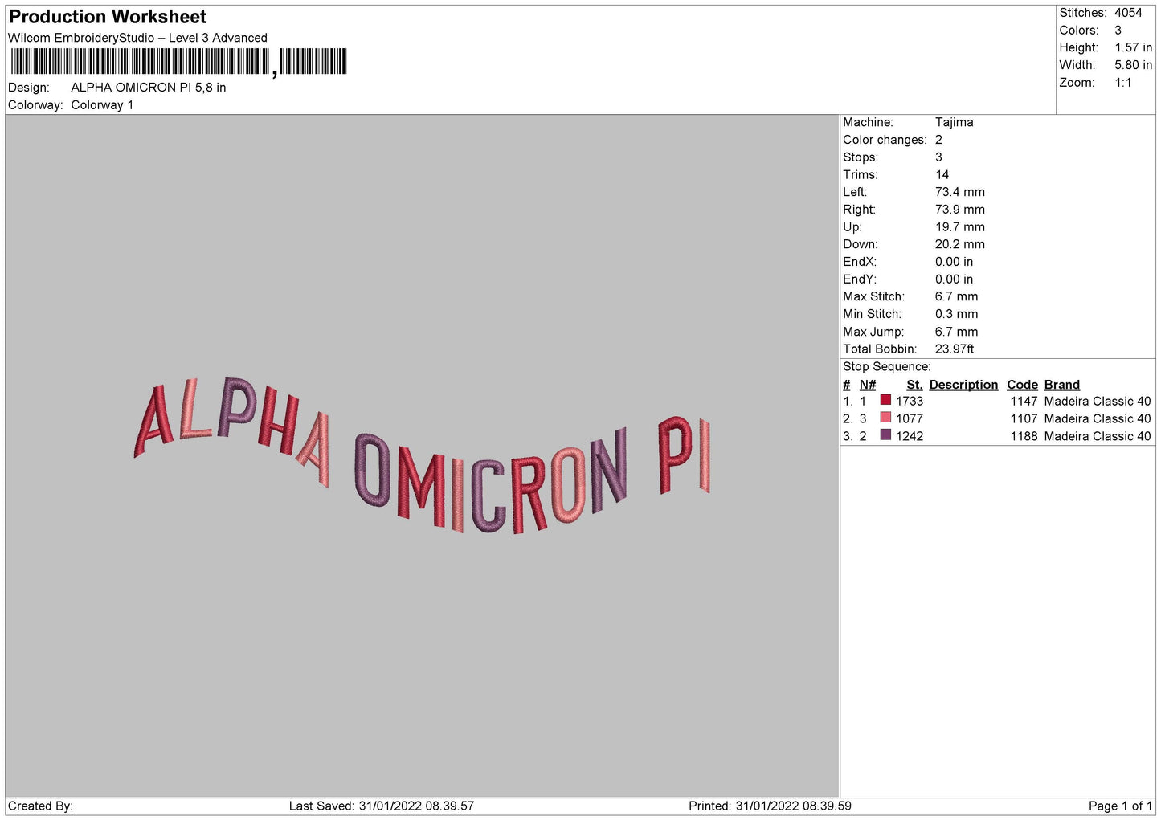Click the Min Stitch value 0.3 mm
Screen dimensions: 1161x820
click(956, 314)
